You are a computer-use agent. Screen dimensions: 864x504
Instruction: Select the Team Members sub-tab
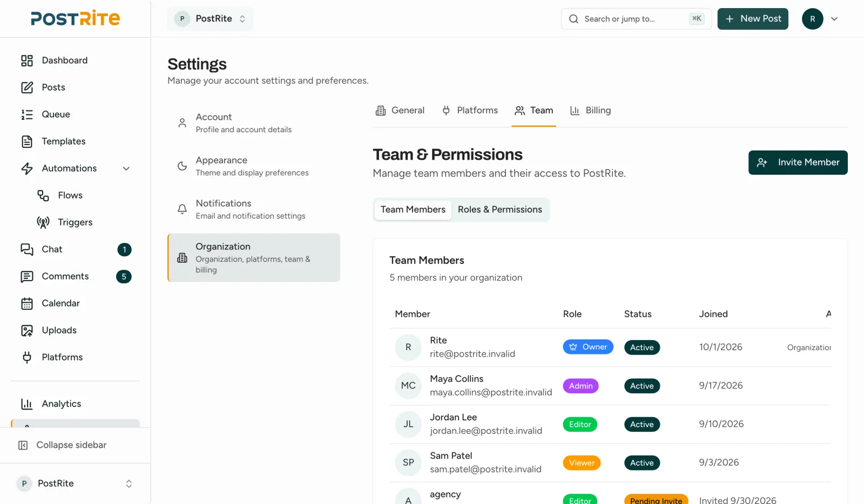click(413, 209)
